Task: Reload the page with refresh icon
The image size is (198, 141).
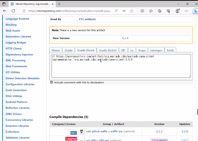Action: click(13, 11)
